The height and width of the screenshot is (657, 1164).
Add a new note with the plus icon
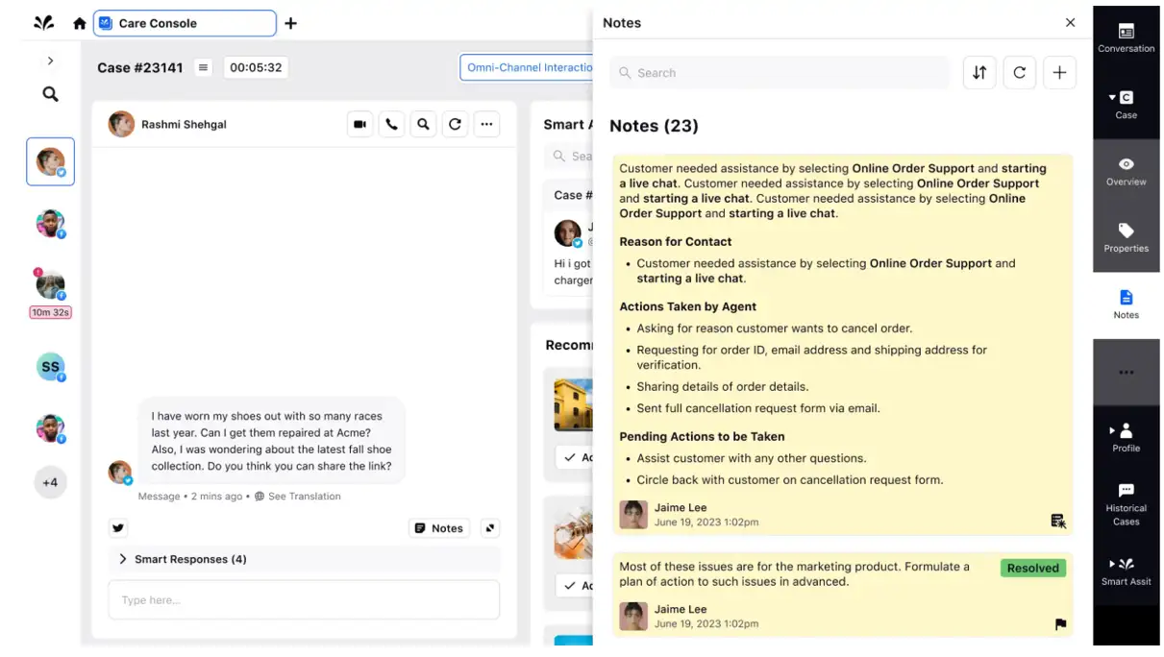(1059, 72)
